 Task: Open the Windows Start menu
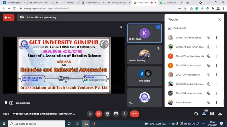coord(4,124)
